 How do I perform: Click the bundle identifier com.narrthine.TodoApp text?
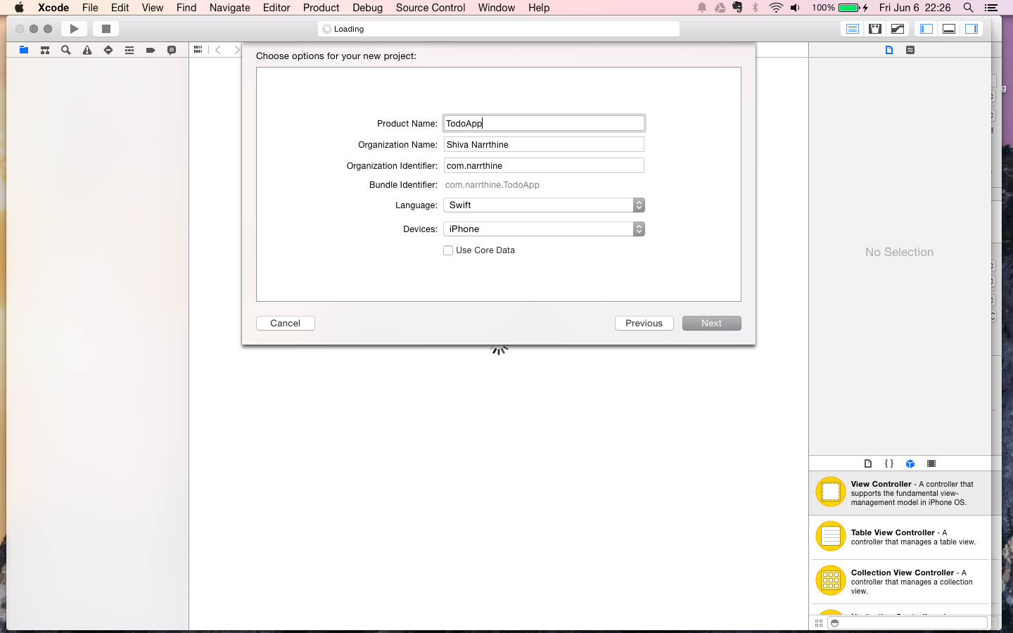492,185
